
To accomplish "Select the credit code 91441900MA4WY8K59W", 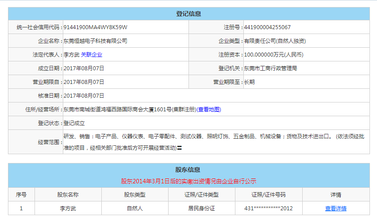I will (96, 27).
